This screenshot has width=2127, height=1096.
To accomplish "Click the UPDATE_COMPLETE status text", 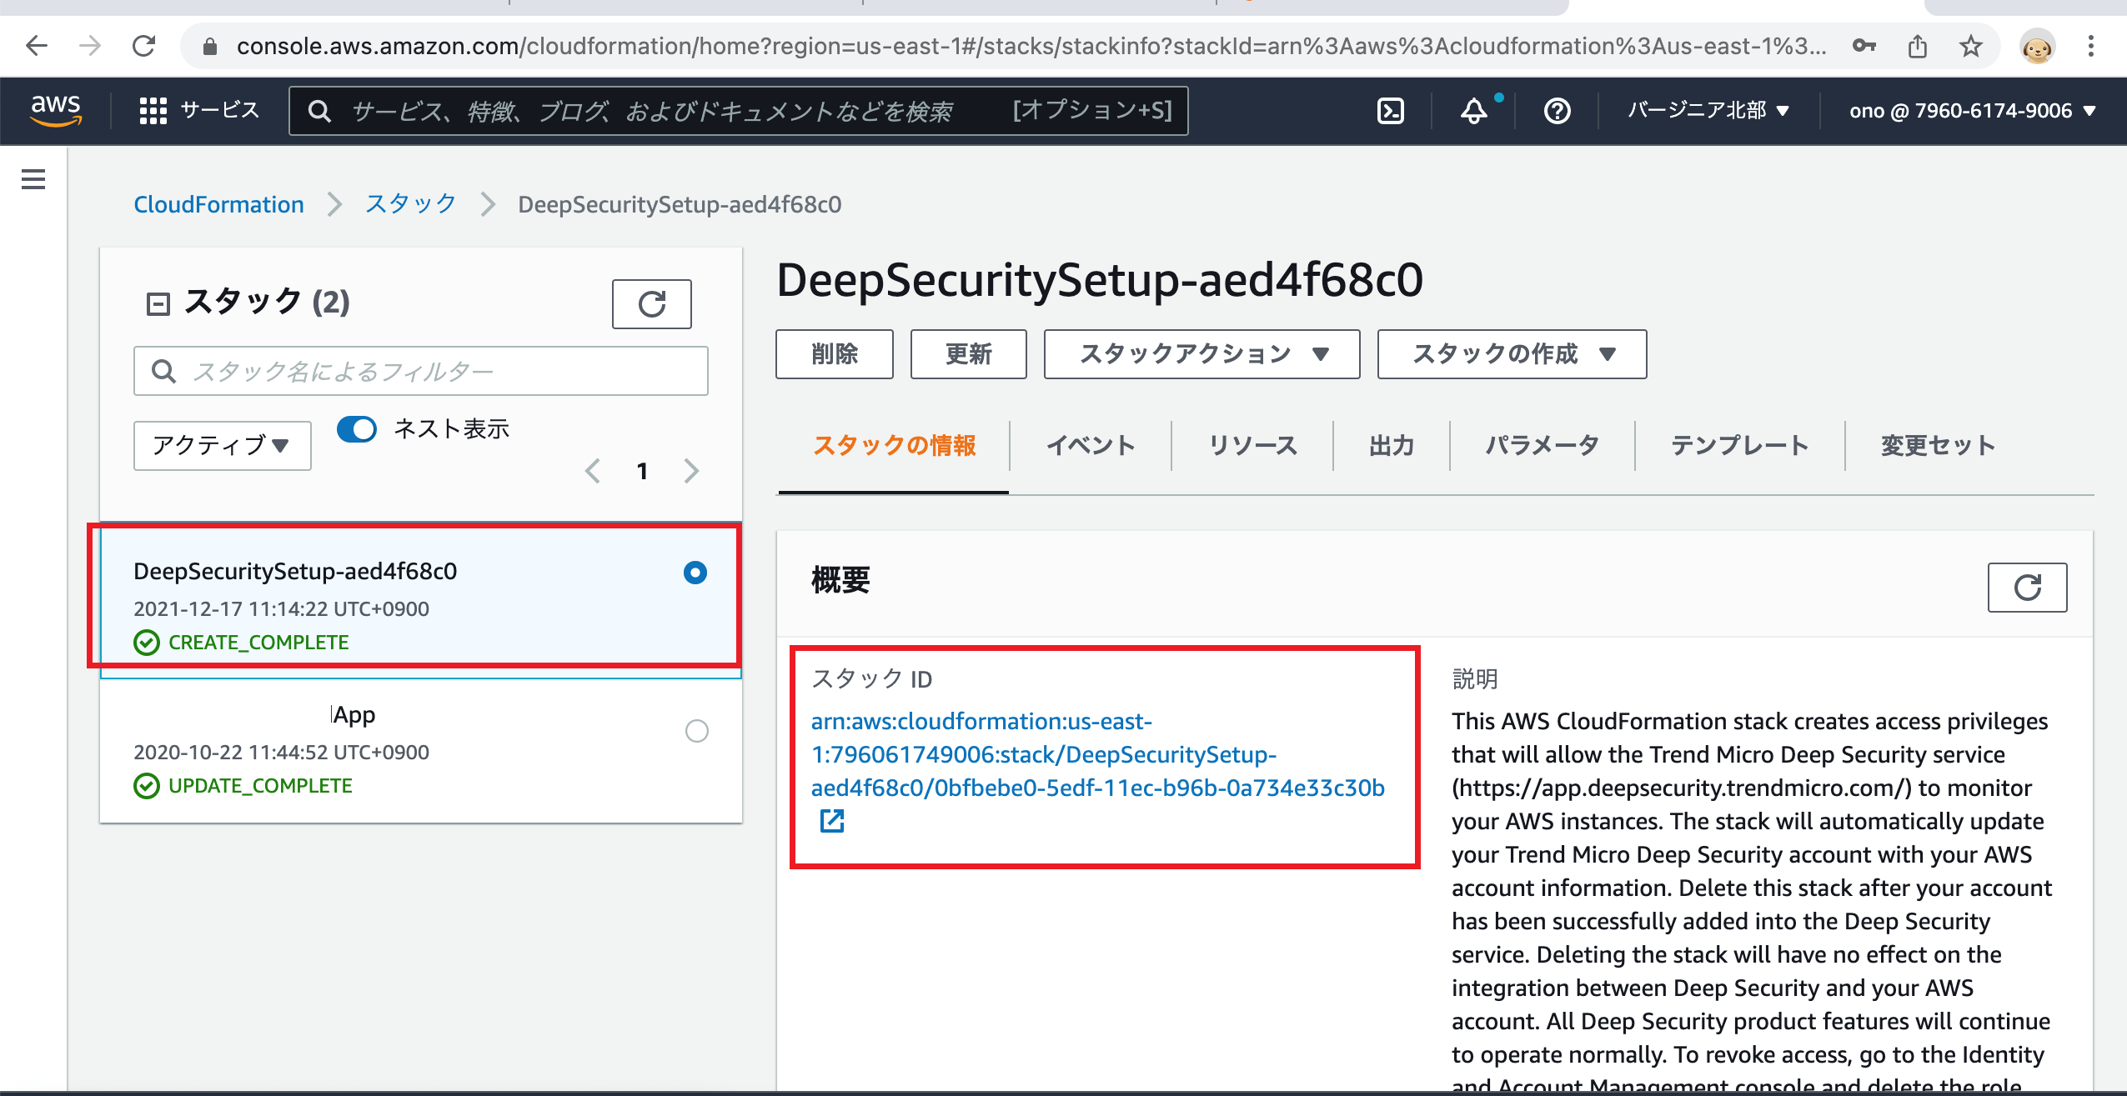I will point(260,786).
